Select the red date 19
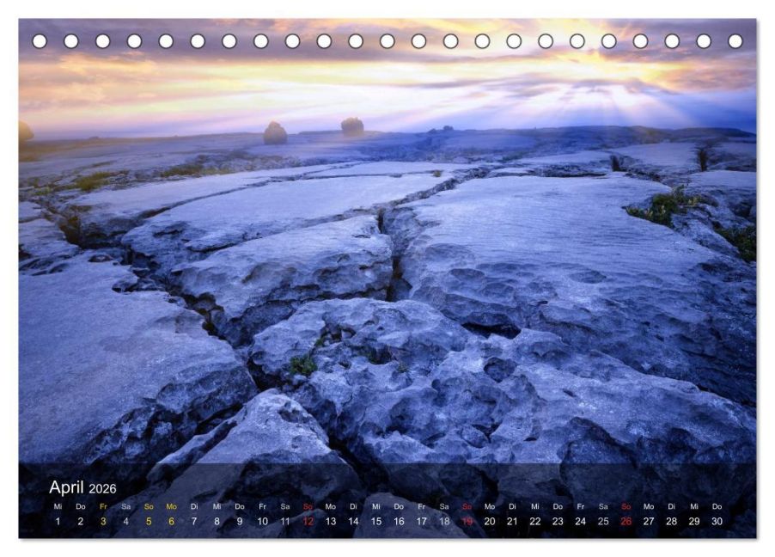 467,521
